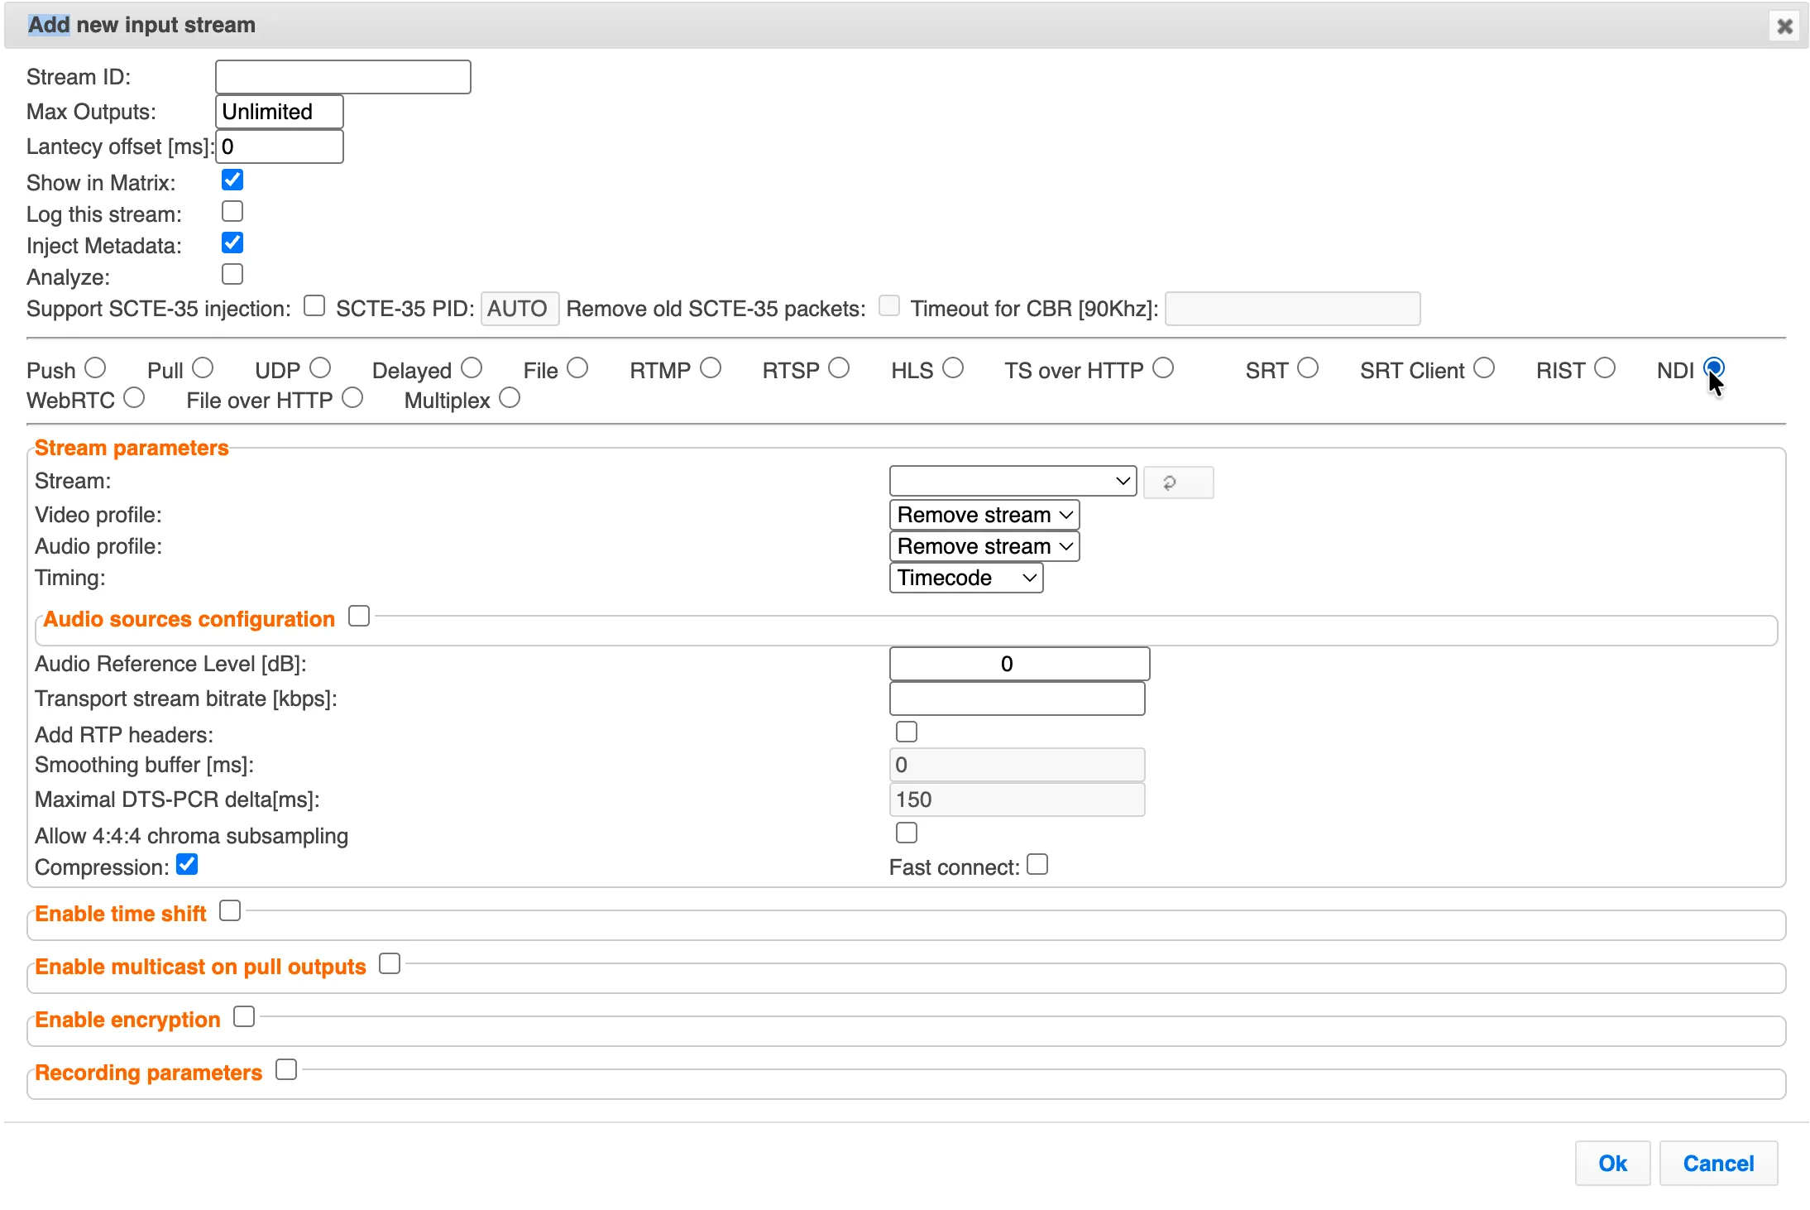Select the SRT radio button

click(1308, 367)
